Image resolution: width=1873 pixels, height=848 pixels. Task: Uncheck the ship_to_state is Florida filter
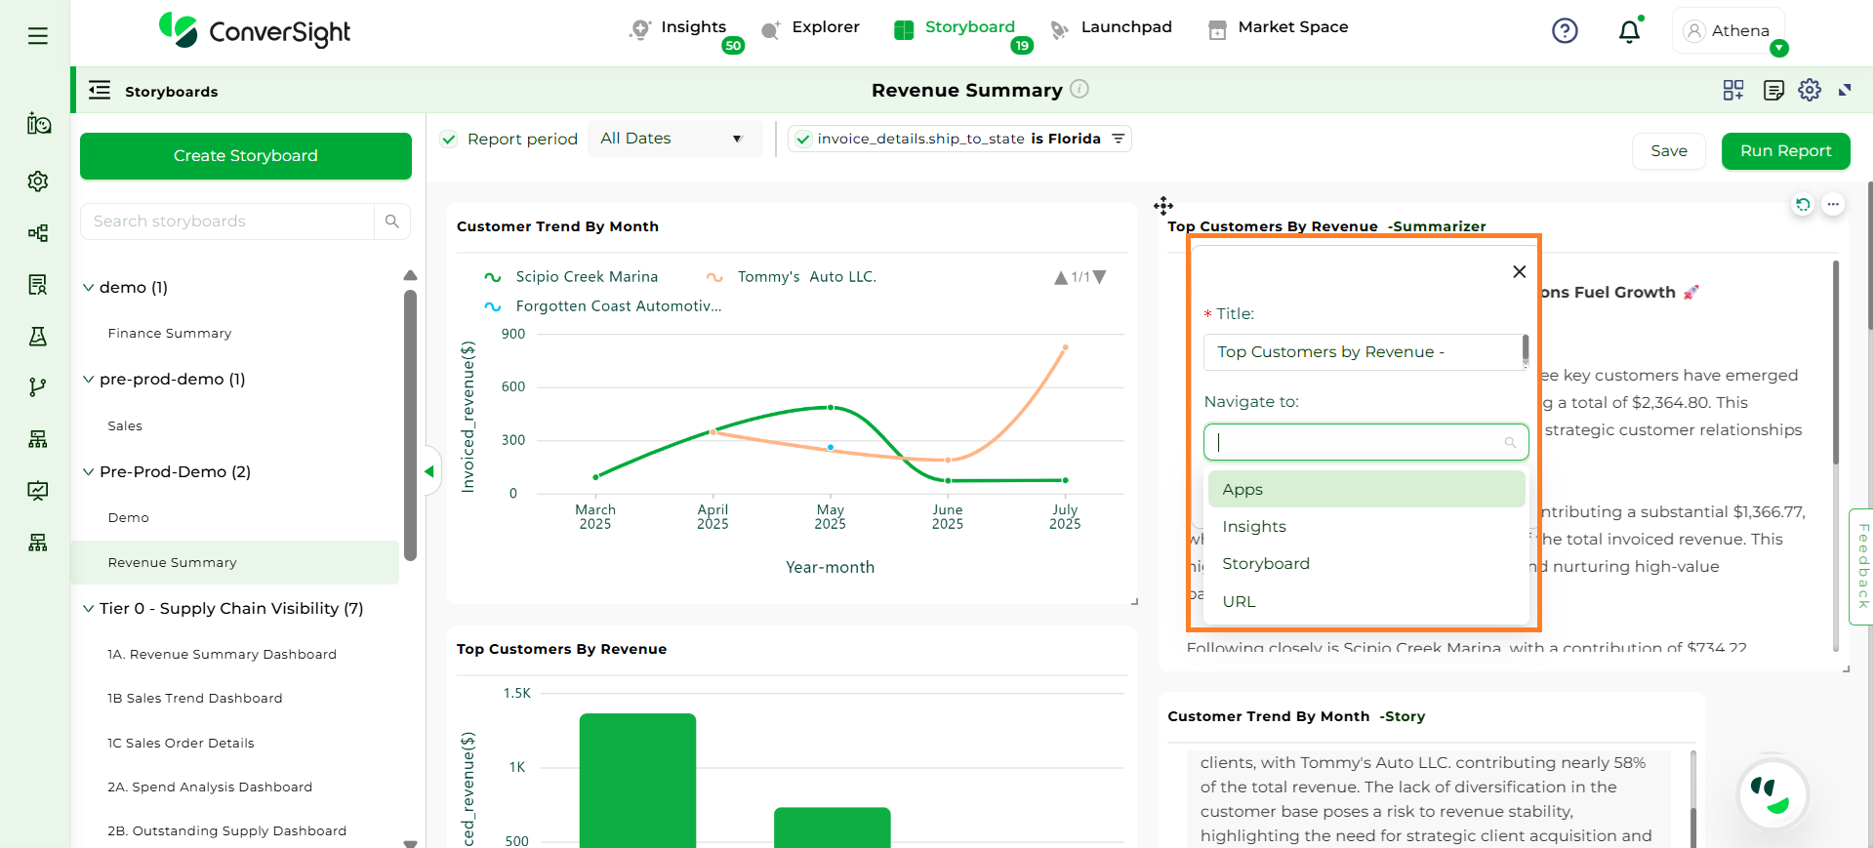tap(802, 140)
